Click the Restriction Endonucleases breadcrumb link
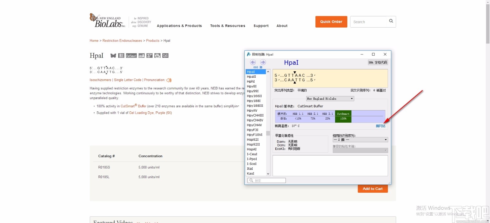The height and width of the screenshot is (223, 490). pyautogui.click(x=122, y=41)
